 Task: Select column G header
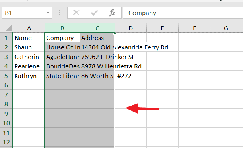(x=226, y=28)
